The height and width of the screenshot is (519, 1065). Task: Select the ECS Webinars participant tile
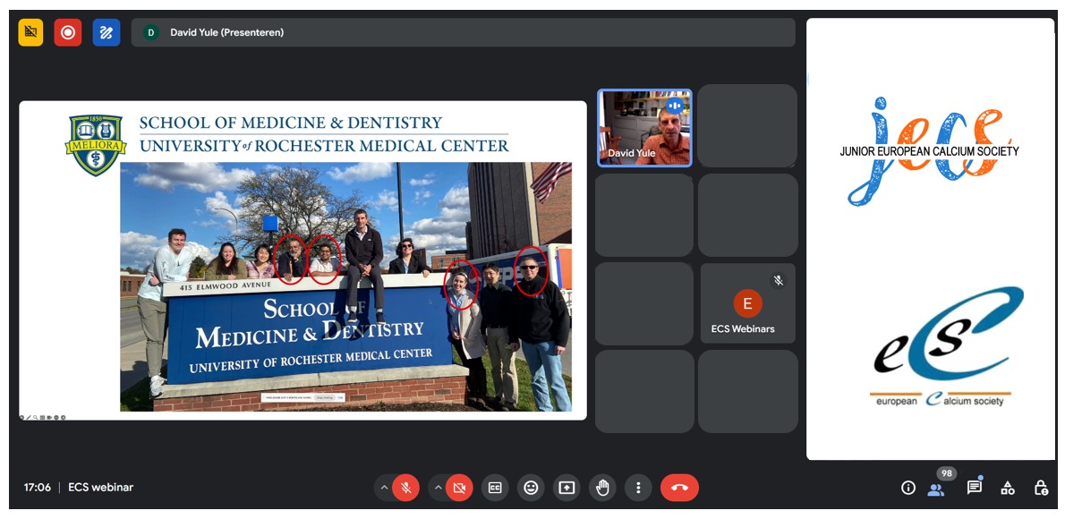748,302
